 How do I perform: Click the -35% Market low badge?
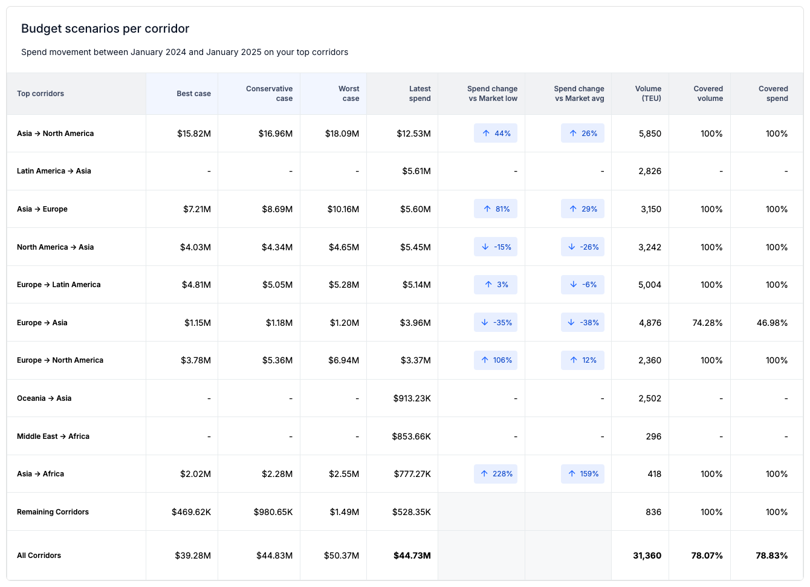496,323
